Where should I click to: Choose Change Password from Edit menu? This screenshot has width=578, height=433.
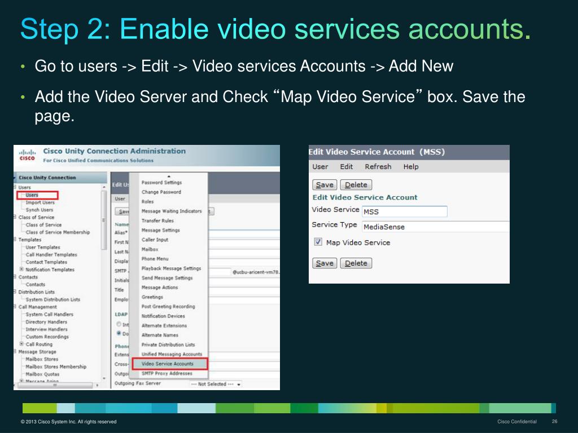[x=161, y=192]
